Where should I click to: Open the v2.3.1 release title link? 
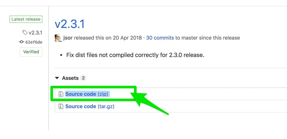click(x=70, y=24)
